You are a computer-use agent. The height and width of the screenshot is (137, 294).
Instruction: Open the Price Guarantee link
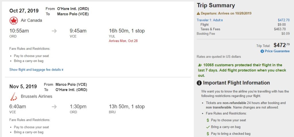[x=277, y=51]
